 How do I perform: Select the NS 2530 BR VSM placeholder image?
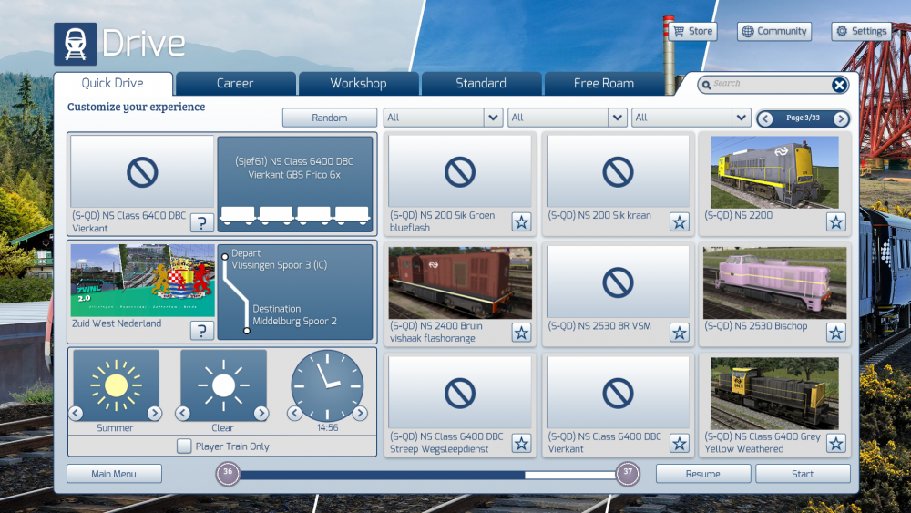(x=619, y=282)
